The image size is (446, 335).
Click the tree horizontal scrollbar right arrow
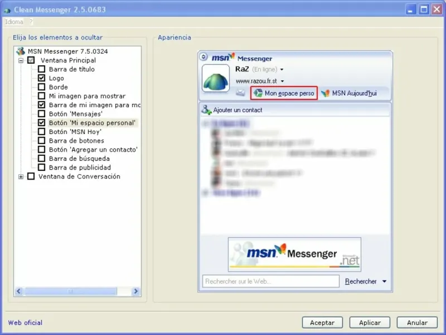(135, 291)
